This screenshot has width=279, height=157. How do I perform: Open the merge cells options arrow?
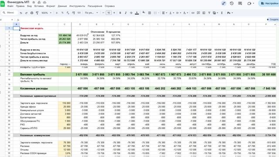(x=159, y=13)
